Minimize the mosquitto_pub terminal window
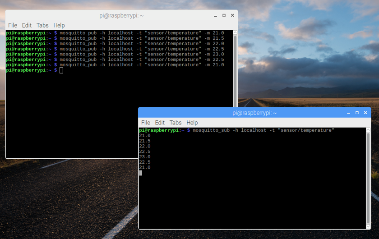379x239 pixels. click(215, 16)
